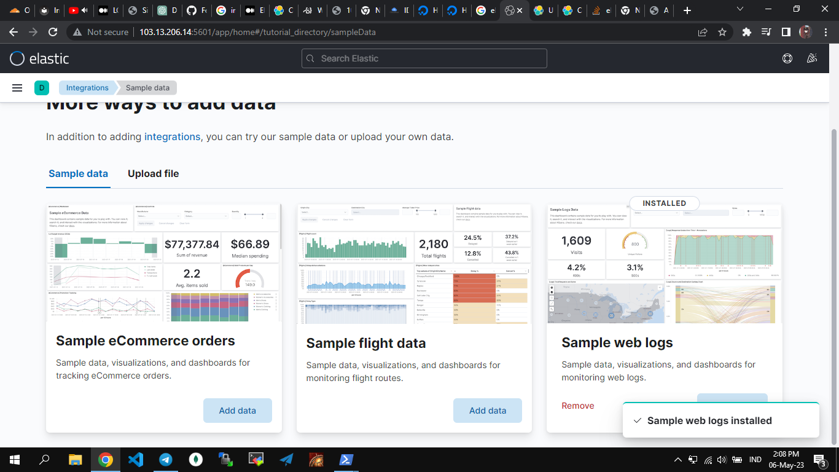Click the Elastic logo
Screen dimensions: 839x472
click(40, 58)
